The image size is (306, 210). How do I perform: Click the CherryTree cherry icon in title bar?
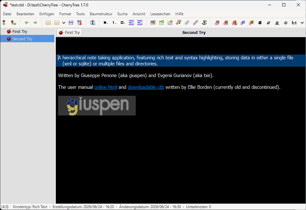[x=5, y=4]
